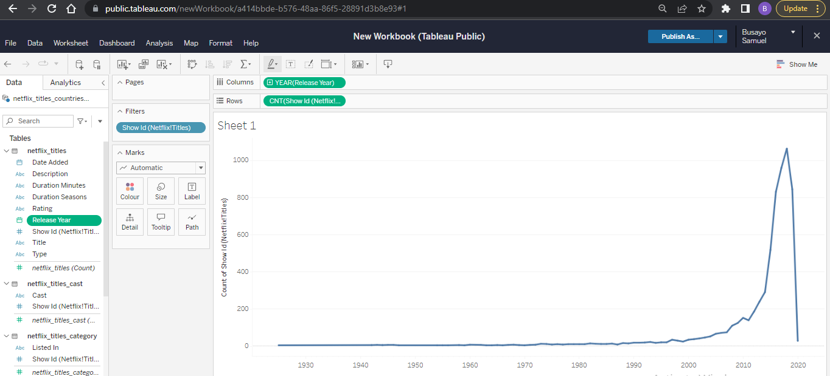
Task: Select the Duration Minutes field
Action: [x=58, y=185]
